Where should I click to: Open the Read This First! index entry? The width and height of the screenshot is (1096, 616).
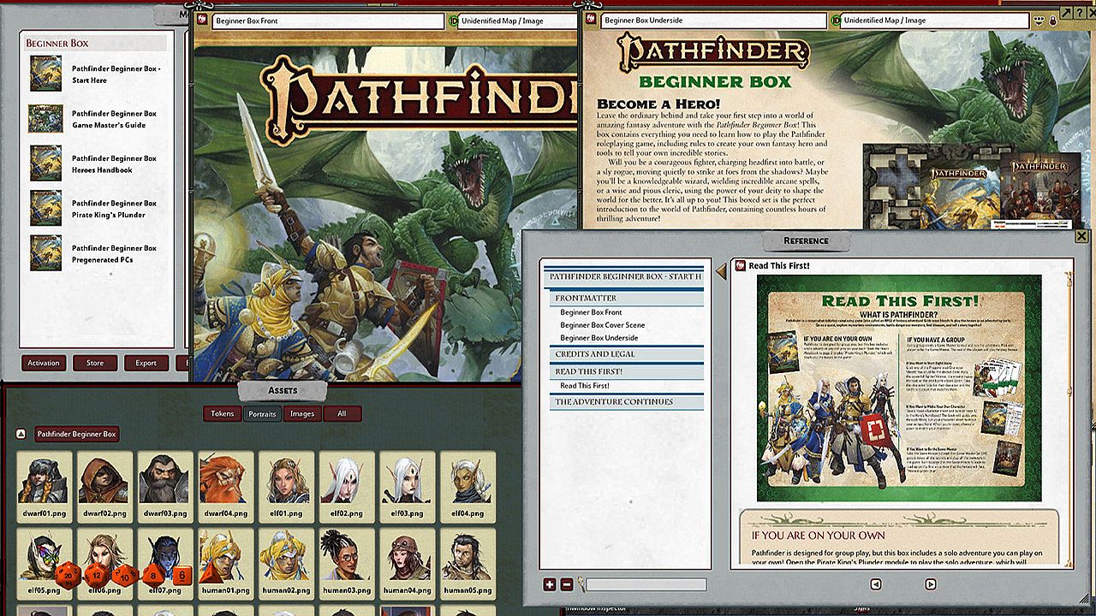click(584, 386)
